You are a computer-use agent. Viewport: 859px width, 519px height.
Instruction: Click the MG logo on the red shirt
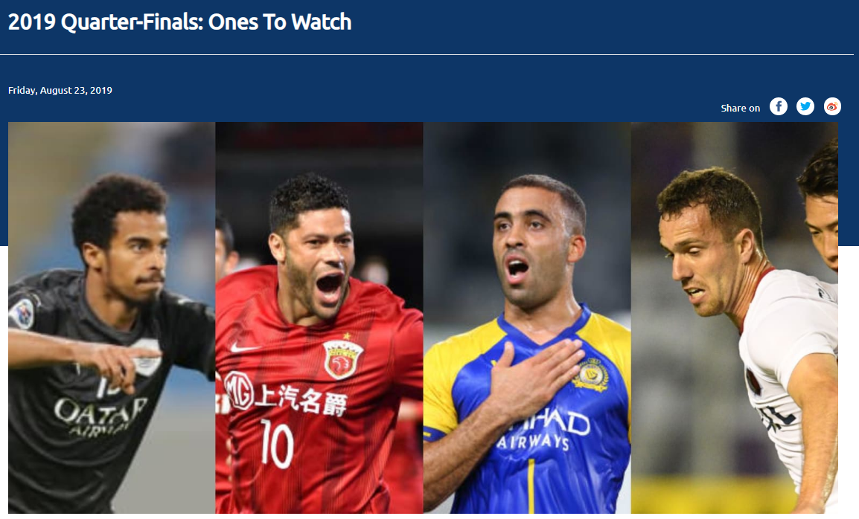[239, 390]
